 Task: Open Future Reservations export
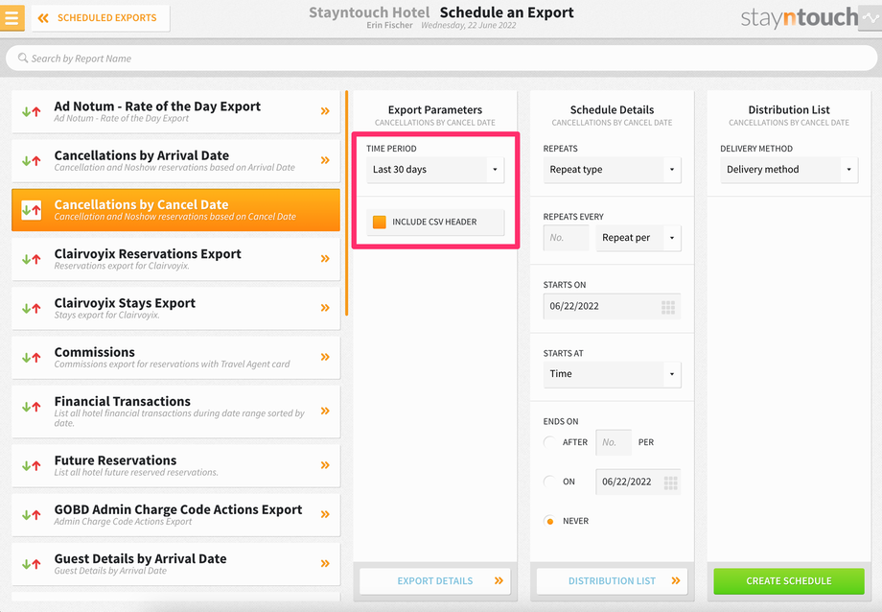coord(175,465)
